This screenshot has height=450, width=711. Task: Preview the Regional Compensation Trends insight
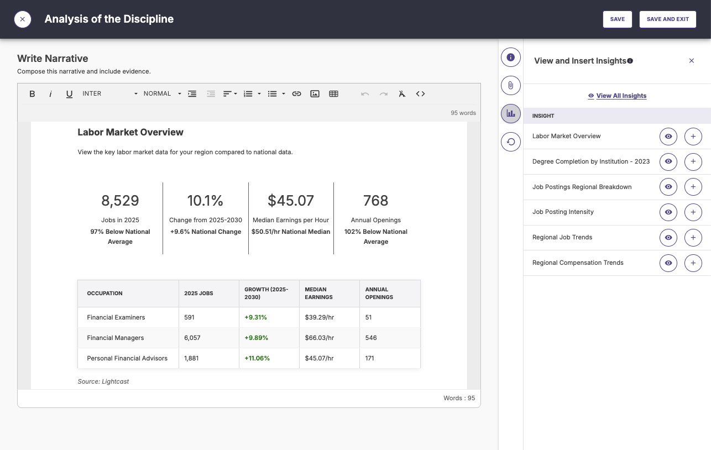tap(668, 263)
